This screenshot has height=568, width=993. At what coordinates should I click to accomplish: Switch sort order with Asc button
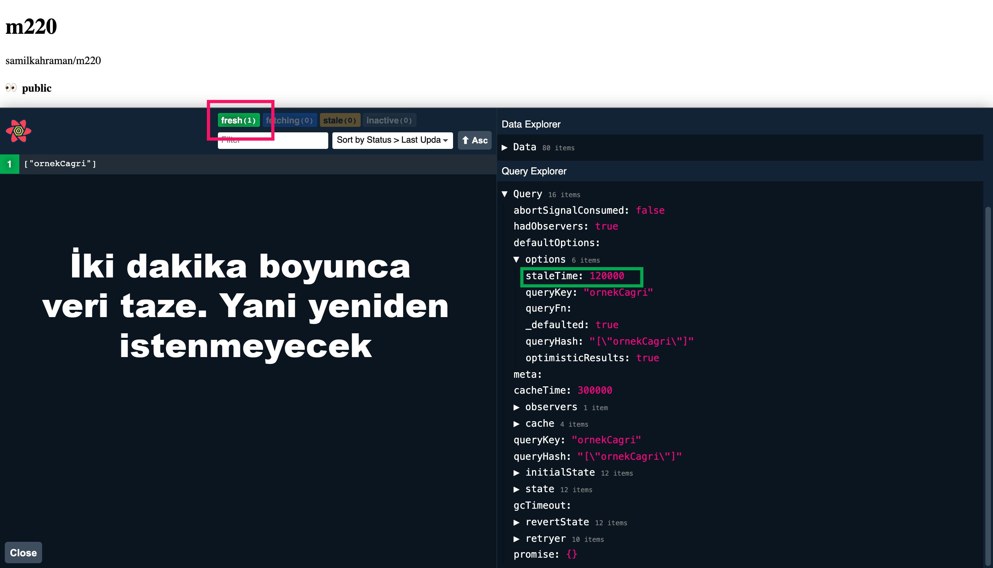[x=474, y=140]
